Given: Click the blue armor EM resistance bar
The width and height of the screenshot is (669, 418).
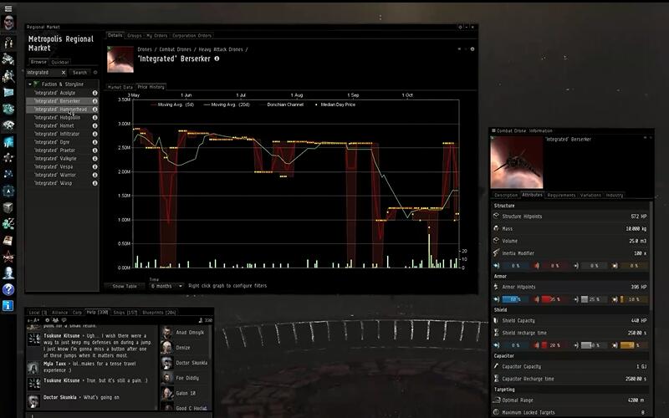Looking at the screenshot, I should tap(516, 299).
